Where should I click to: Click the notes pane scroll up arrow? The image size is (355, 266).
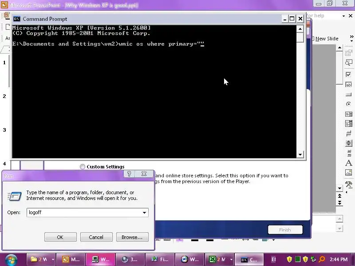(339, 219)
